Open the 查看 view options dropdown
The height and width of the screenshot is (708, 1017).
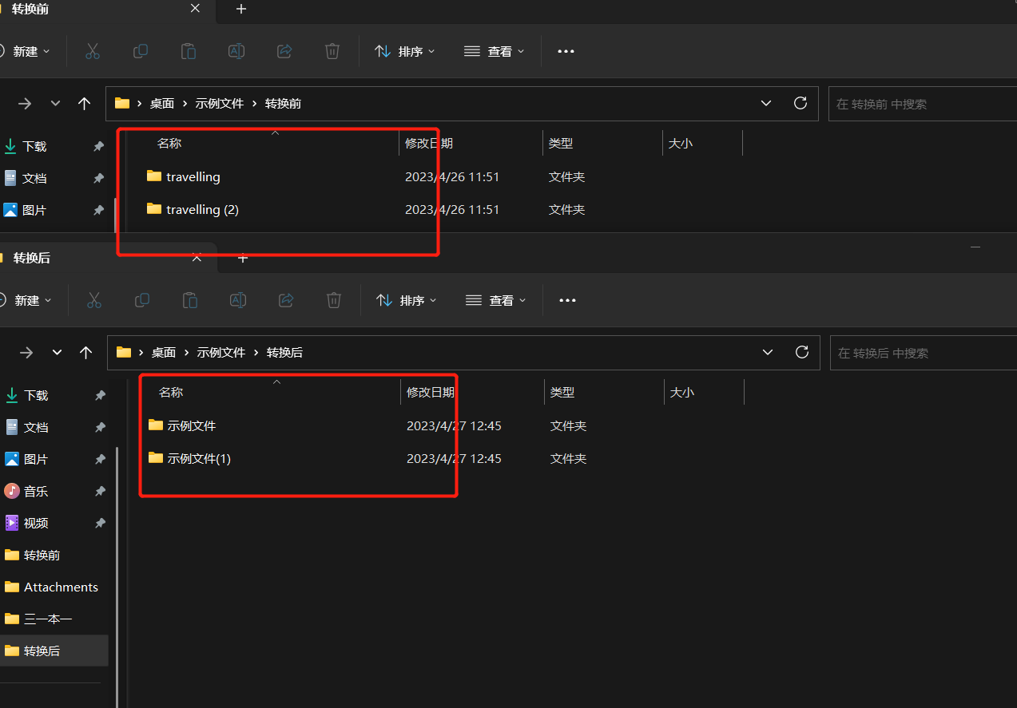pyautogui.click(x=494, y=51)
